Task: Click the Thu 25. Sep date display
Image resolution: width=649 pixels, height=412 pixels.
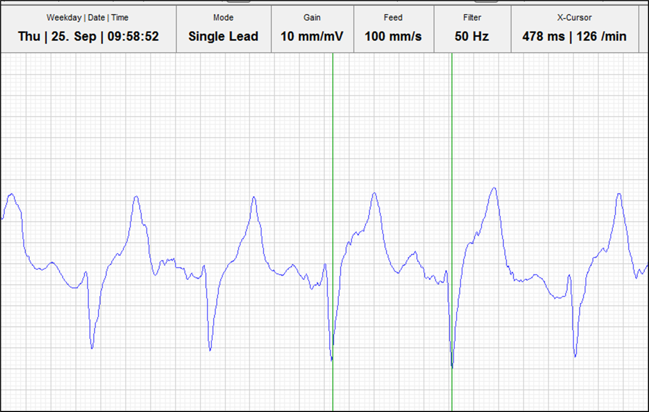Action: tap(89, 37)
